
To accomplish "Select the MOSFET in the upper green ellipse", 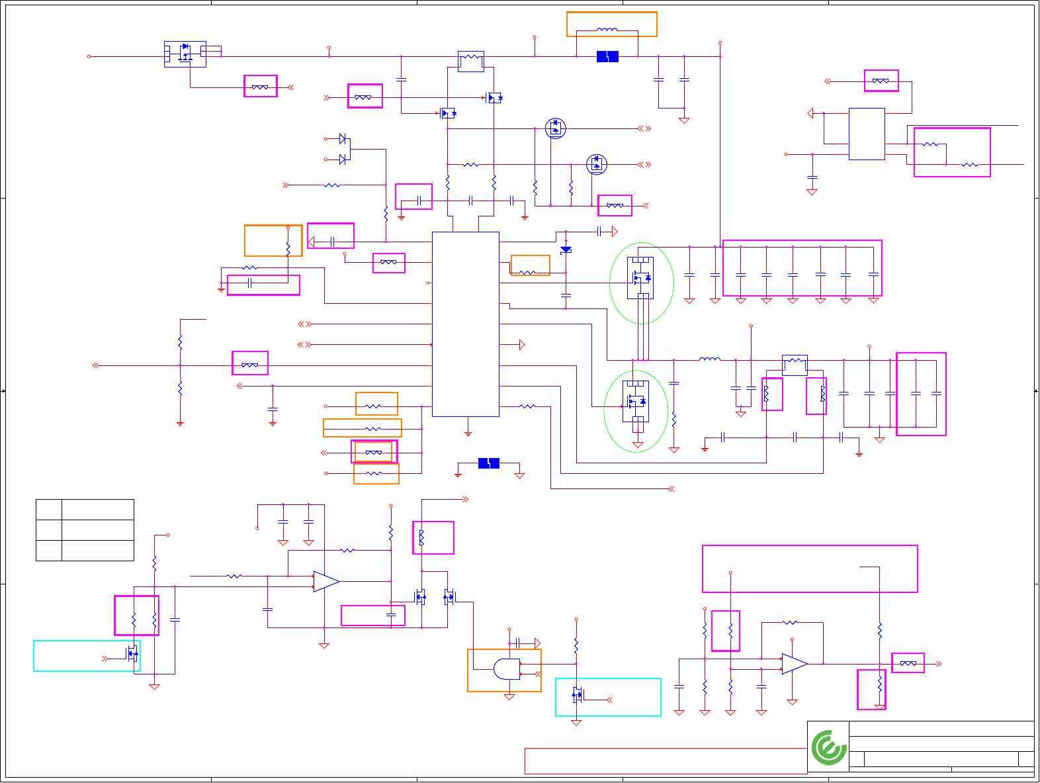I will 641,278.
